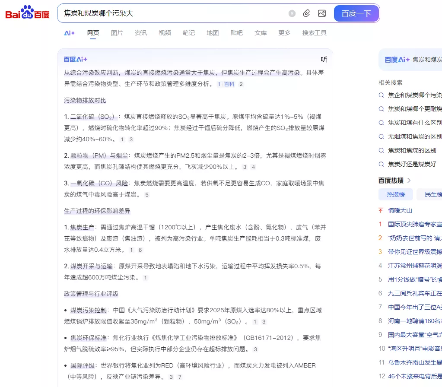
Task: Go to the 资讯 tab
Action: click(x=141, y=33)
